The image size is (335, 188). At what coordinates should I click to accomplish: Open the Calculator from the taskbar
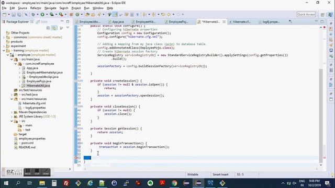click(54, 183)
